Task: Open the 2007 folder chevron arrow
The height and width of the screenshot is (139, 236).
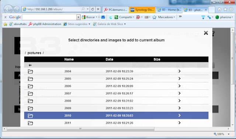Action: click(x=180, y=93)
